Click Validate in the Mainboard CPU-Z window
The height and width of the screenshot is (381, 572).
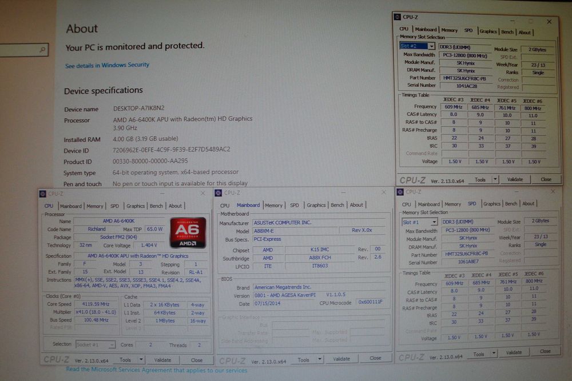click(341, 359)
